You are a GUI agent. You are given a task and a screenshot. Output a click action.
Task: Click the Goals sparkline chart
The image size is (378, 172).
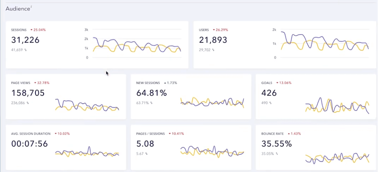337,105
